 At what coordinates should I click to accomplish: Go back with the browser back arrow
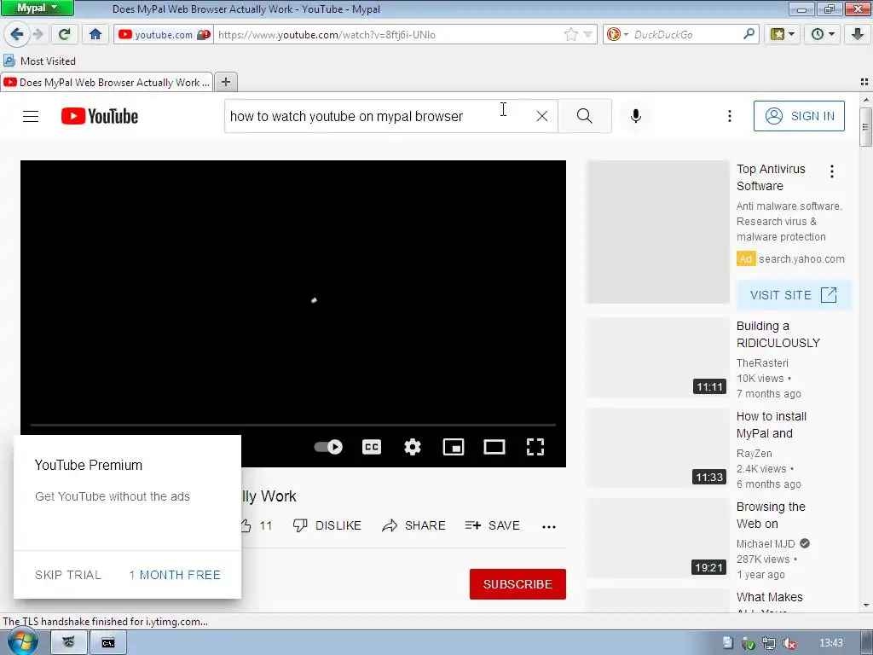point(16,34)
